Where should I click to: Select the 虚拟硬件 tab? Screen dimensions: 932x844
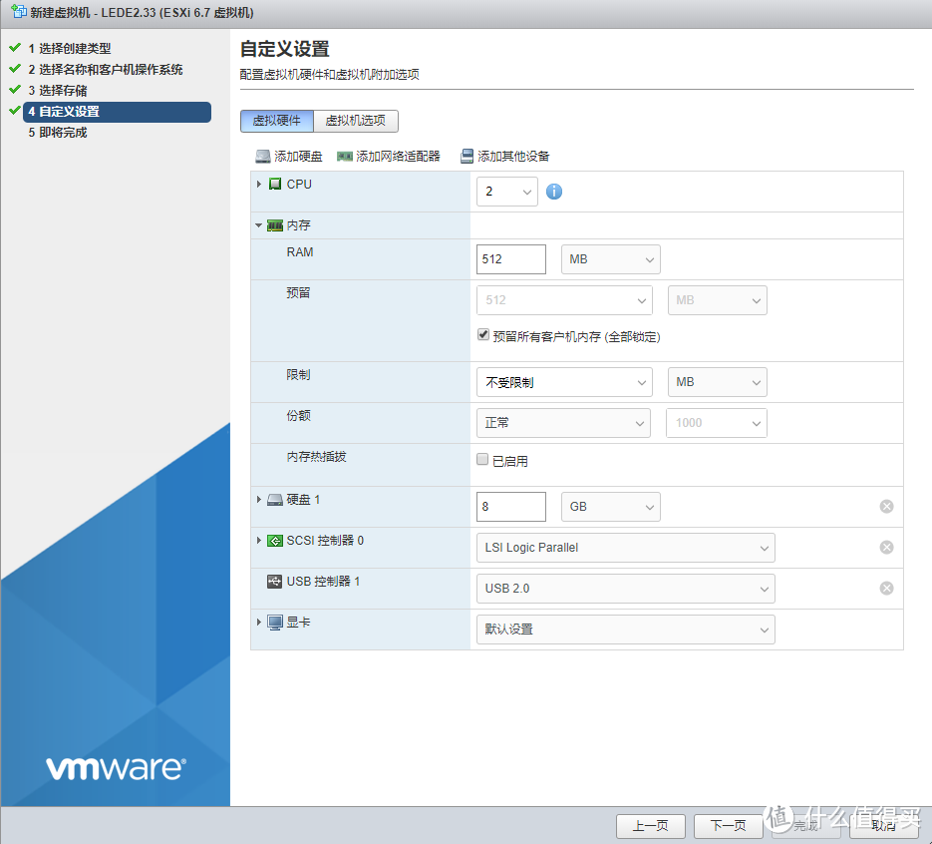[276, 121]
